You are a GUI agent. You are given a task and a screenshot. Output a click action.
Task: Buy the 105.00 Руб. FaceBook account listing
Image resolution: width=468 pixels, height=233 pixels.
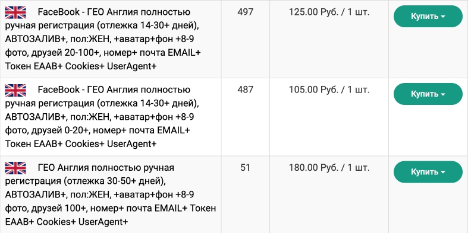pos(428,94)
